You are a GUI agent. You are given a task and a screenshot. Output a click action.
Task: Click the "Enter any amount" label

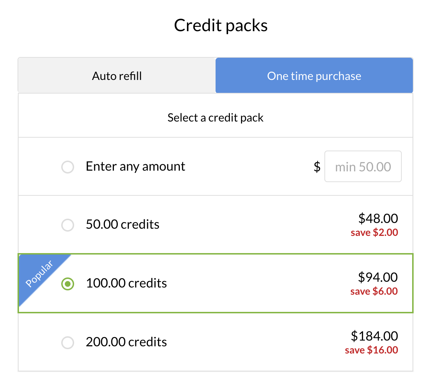(135, 166)
